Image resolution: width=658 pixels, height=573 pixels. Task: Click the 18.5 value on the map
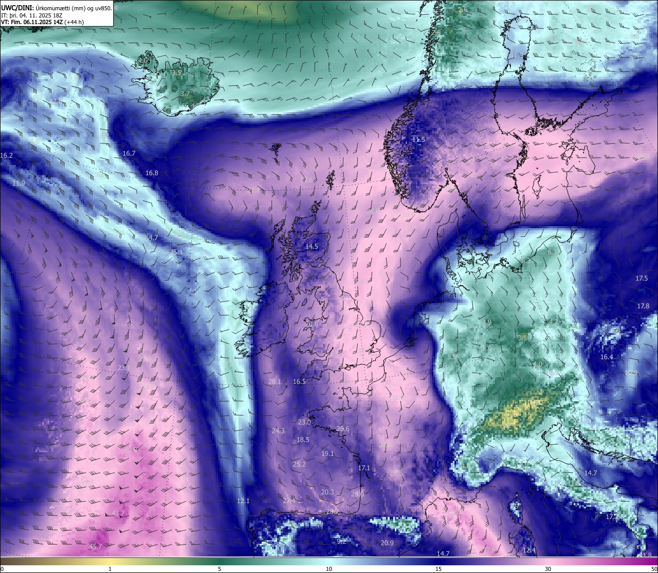click(303, 440)
